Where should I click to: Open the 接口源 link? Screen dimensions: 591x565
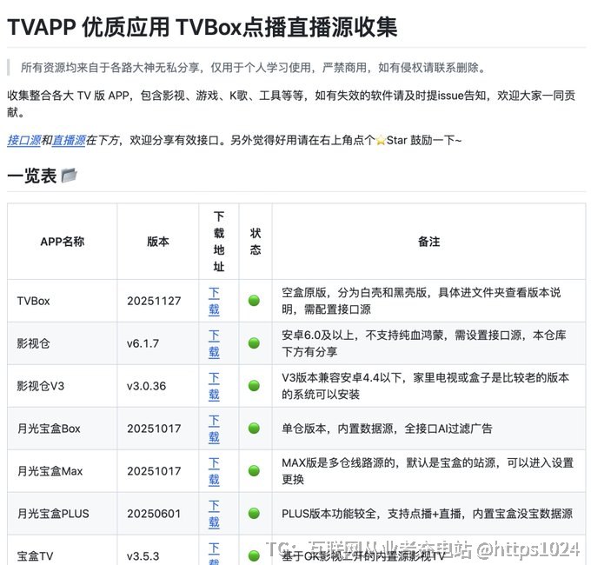(24, 141)
